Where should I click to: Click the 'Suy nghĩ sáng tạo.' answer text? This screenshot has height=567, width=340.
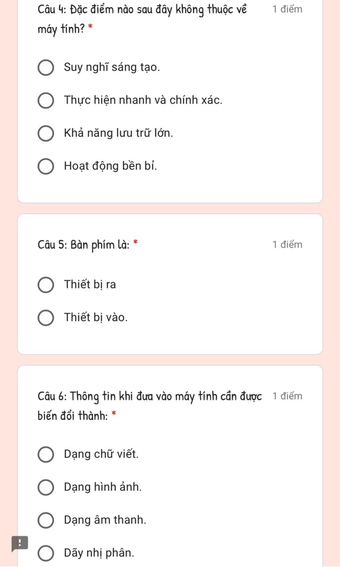coord(112,68)
